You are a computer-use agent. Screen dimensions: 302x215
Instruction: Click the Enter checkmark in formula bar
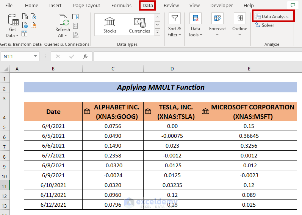72,56
